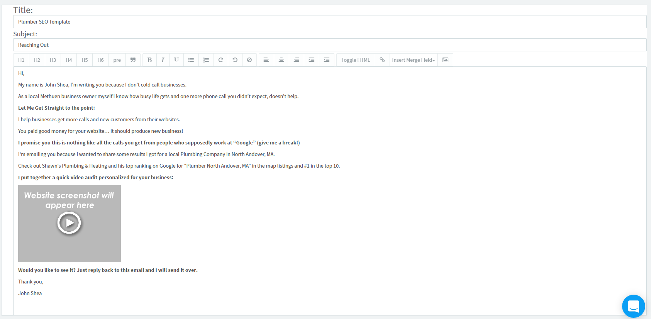Select the pre formatting button
This screenshot has width=651, height=319.
(117, 60)
